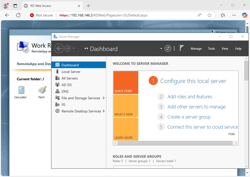Expand Remote Desktop Services
The image size is (250, 177).
pyautogui.click(x=104, y=111)
